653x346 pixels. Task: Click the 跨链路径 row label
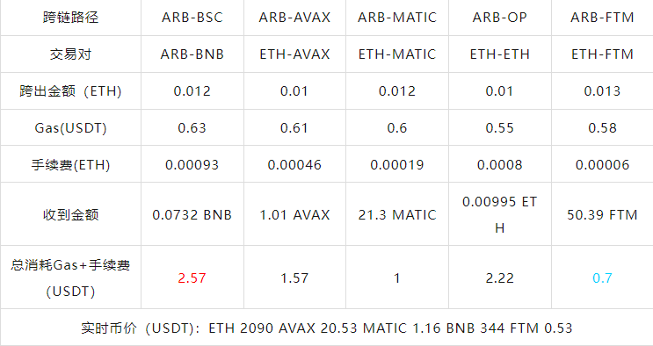pyautogui.click(x=70, y=18)
